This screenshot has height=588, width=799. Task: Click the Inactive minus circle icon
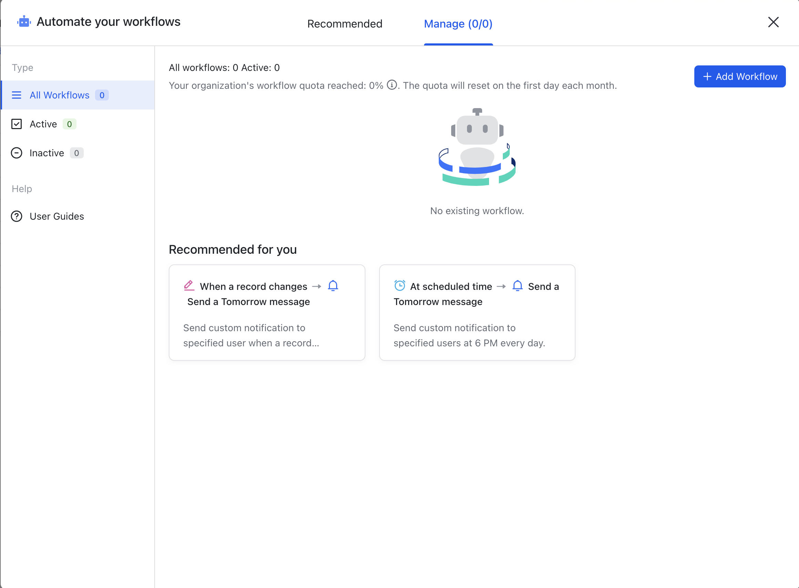point(17,153)
